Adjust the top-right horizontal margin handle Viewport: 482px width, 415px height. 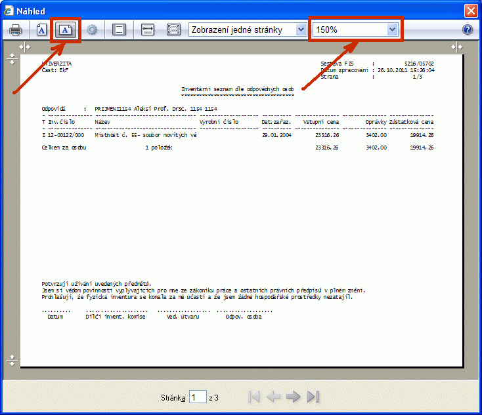(457, 47)
